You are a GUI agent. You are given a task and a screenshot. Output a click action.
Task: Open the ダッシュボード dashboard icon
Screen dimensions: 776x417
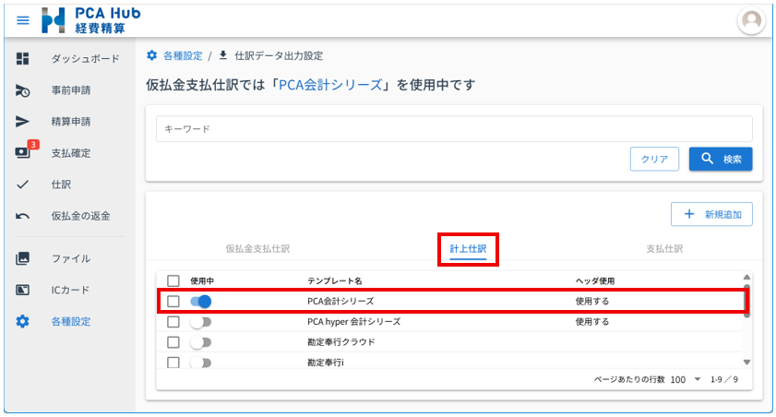pos(23,59)
